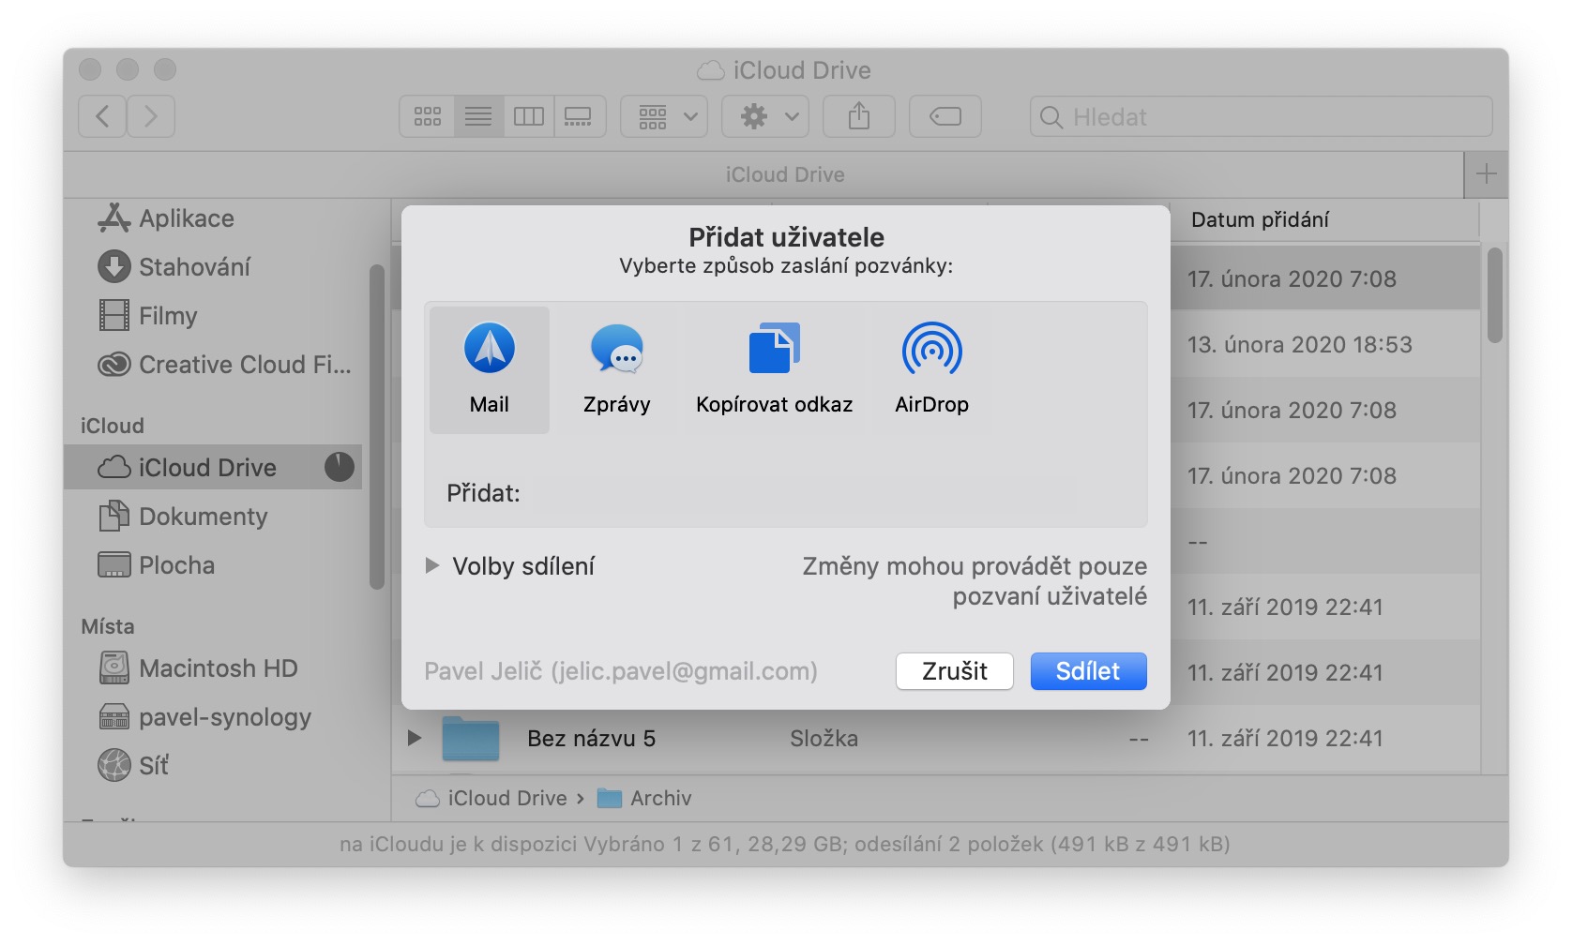Click the file list vertical scrollbar

[x=1495, y=295]
